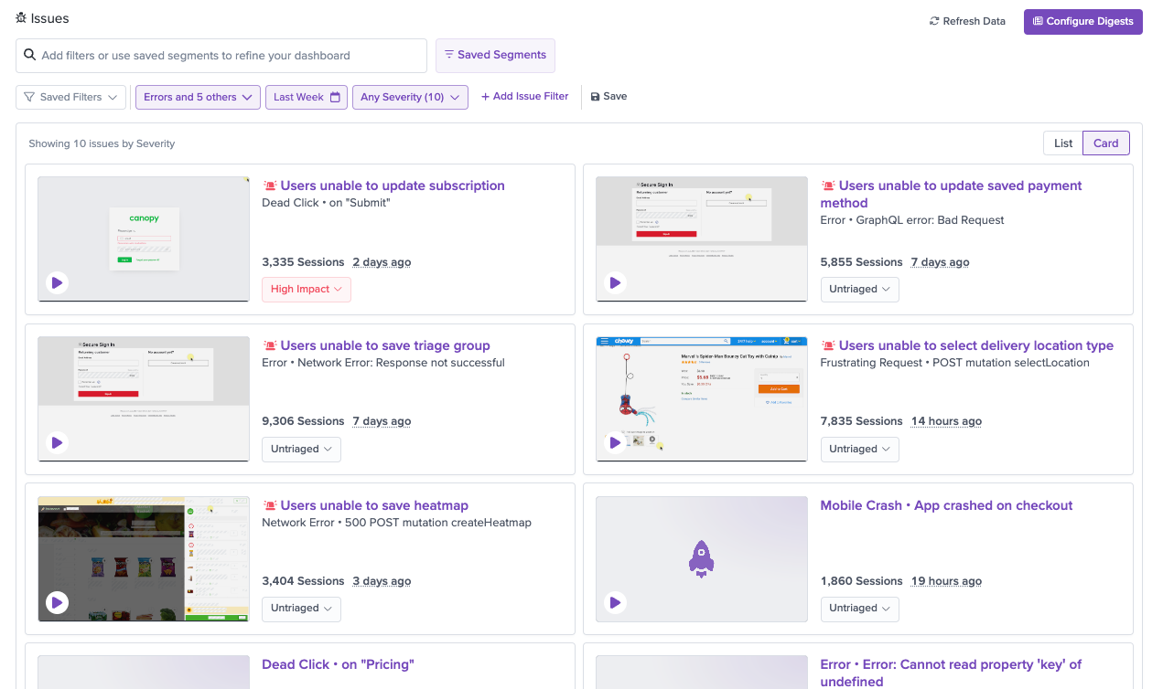Viewport: 1163px width, 689px height.
Task: Click the search magnifier icon in filter bar
Action: (30, 56)
